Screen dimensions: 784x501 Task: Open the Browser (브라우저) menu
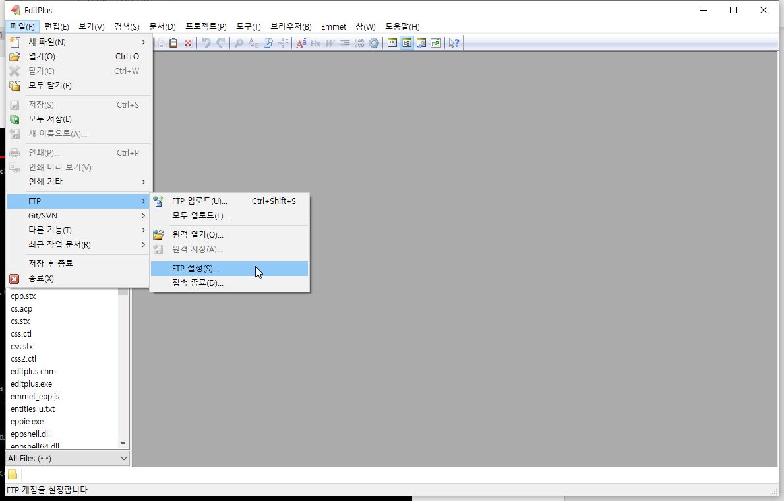pyautogui.click(x=291, y=26)
